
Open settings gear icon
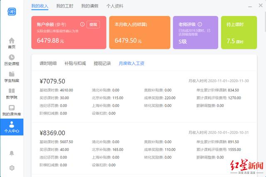tap(12, 168)
